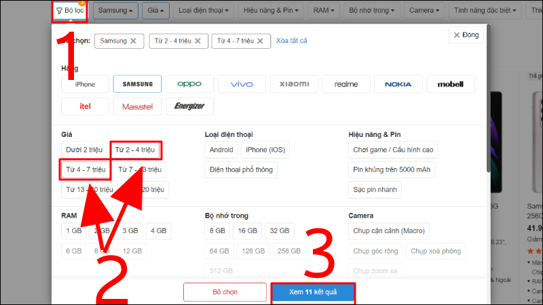This screenshot has width=543, height=305.
Task: Open the Camera dropdown in top bar
Action: pos(424,11)
